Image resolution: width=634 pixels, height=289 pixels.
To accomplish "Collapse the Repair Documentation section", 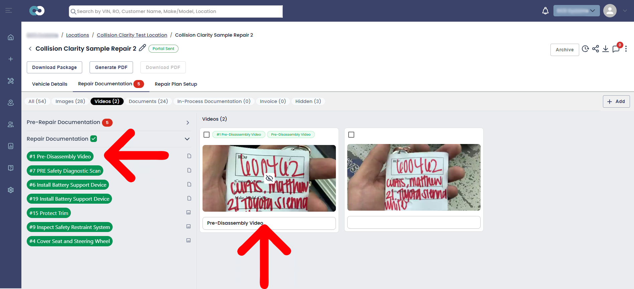I will click(187, 139).
